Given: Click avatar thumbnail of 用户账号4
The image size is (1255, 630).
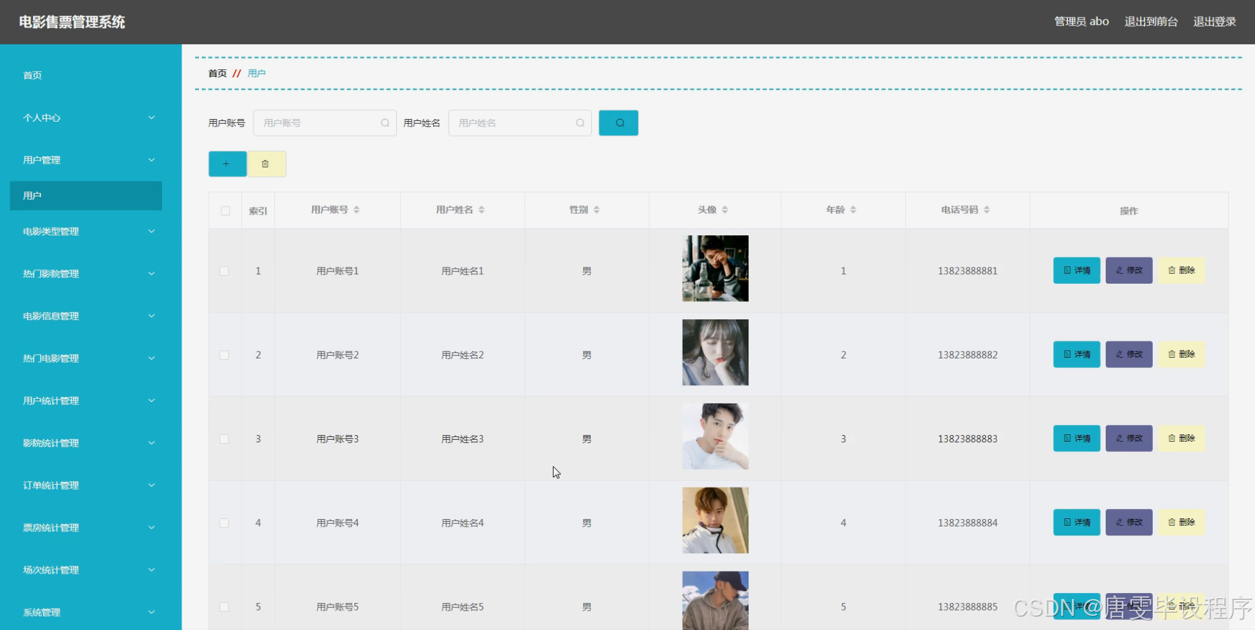Looking at the screenshot, I should coord(715,520).
